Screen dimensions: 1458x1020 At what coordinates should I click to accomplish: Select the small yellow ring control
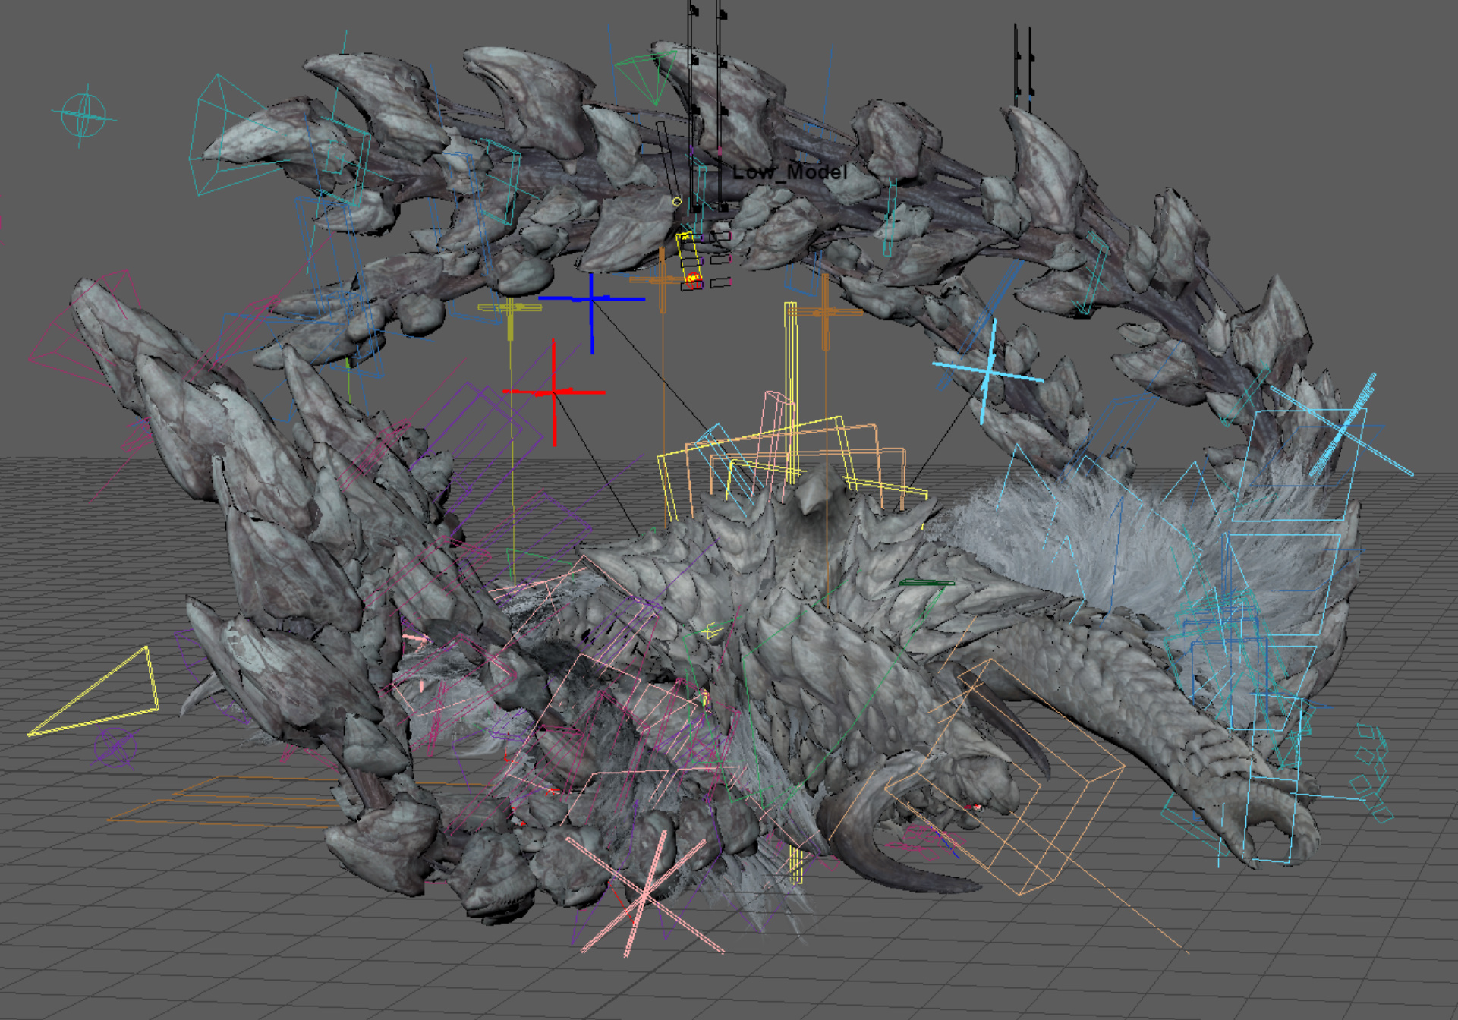pyautogui.click(x=676, y=202)
